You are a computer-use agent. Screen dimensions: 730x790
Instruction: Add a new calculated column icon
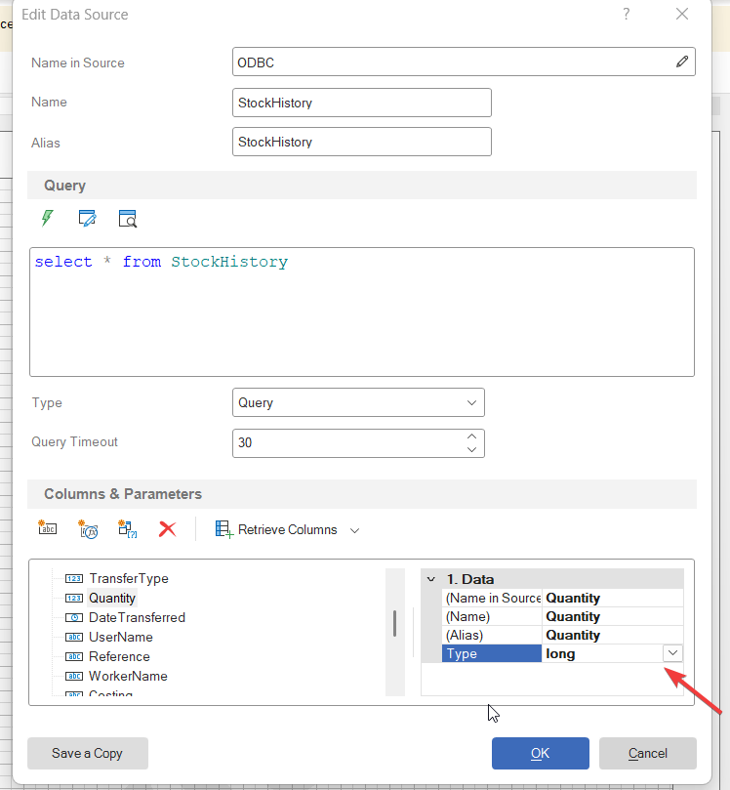(x=88, y=529)
